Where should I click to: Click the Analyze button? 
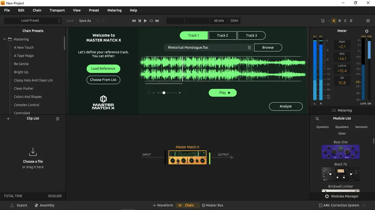pyautogui.click(x=285, y=106)
